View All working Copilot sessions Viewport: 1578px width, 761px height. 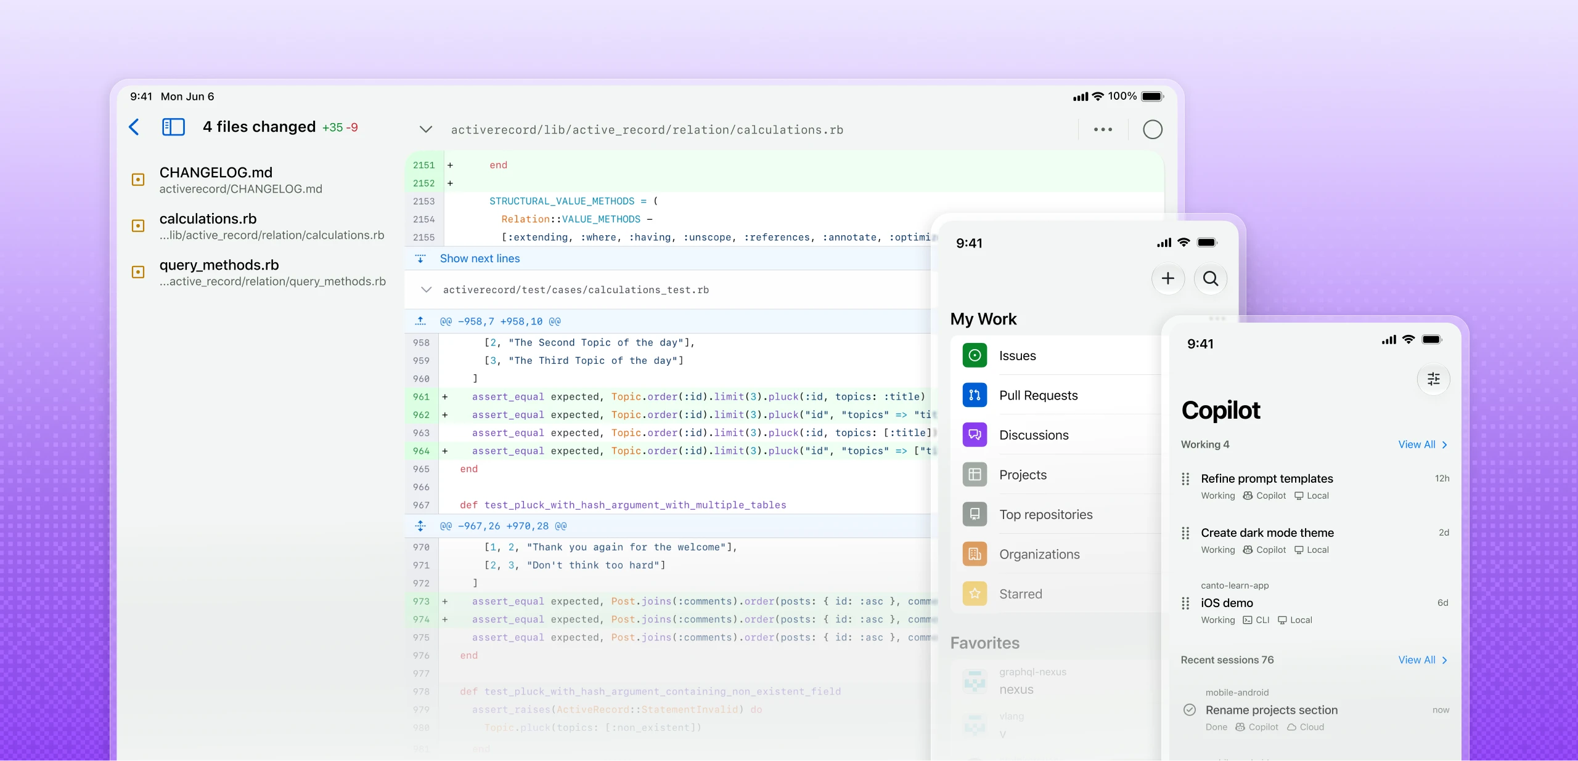[x=1422, y=445]
